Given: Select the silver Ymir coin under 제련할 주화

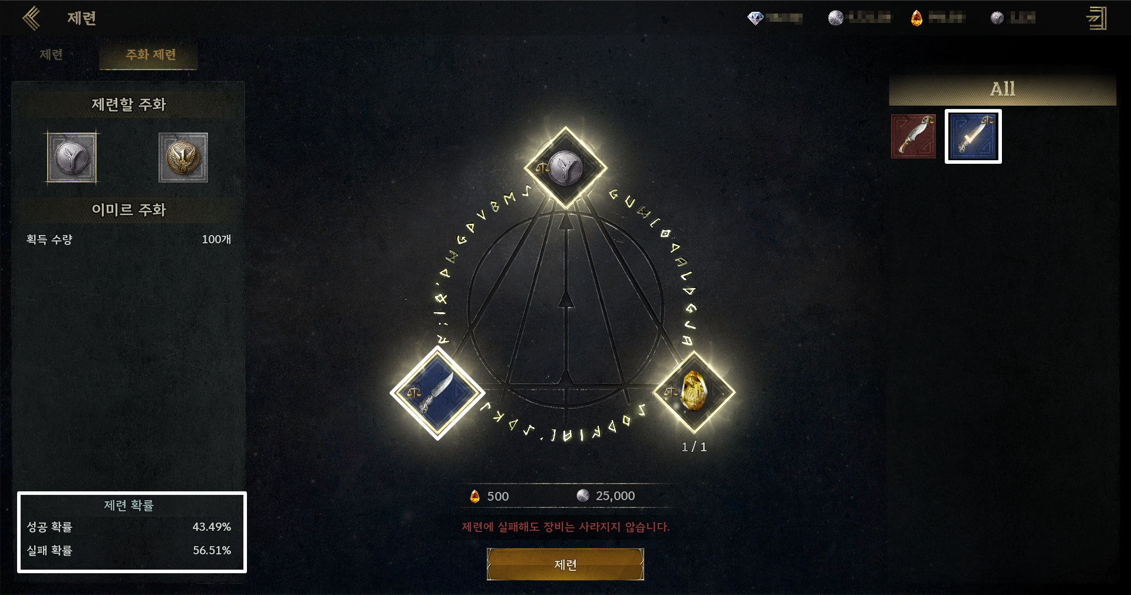Looking at the screenshot, I should [x=72, y=158].
